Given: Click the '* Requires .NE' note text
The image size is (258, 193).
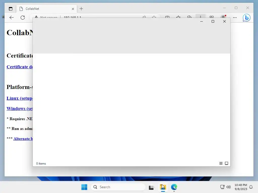Looking at the screenshot, I should (x=20, y=119).
